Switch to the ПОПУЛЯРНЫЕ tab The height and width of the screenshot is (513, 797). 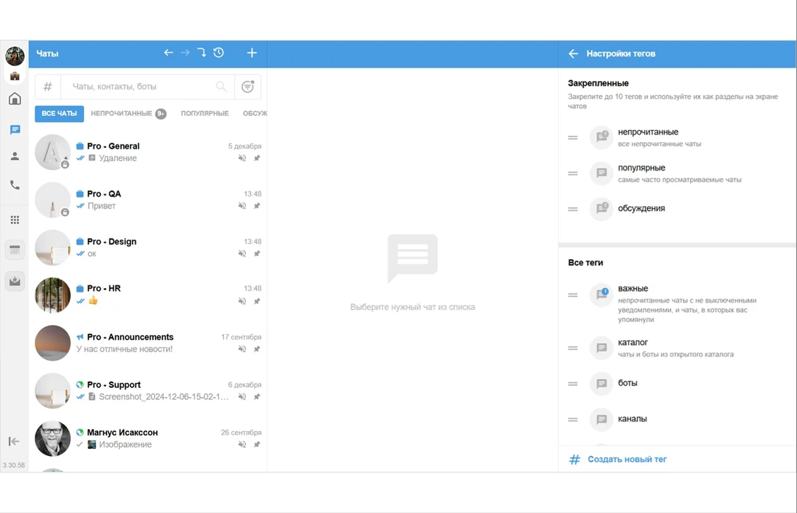pos(205,114)
